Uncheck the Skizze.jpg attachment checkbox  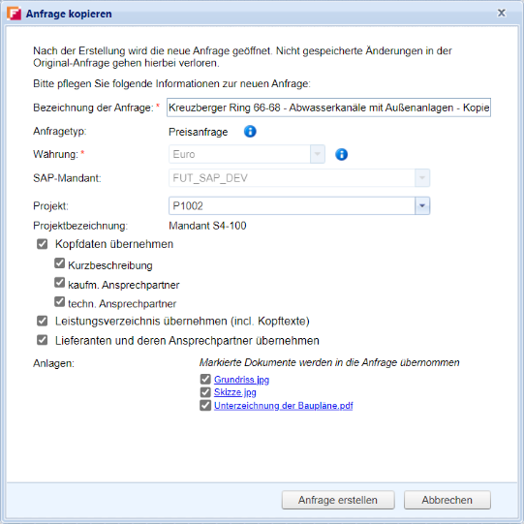tap(205, 392)
